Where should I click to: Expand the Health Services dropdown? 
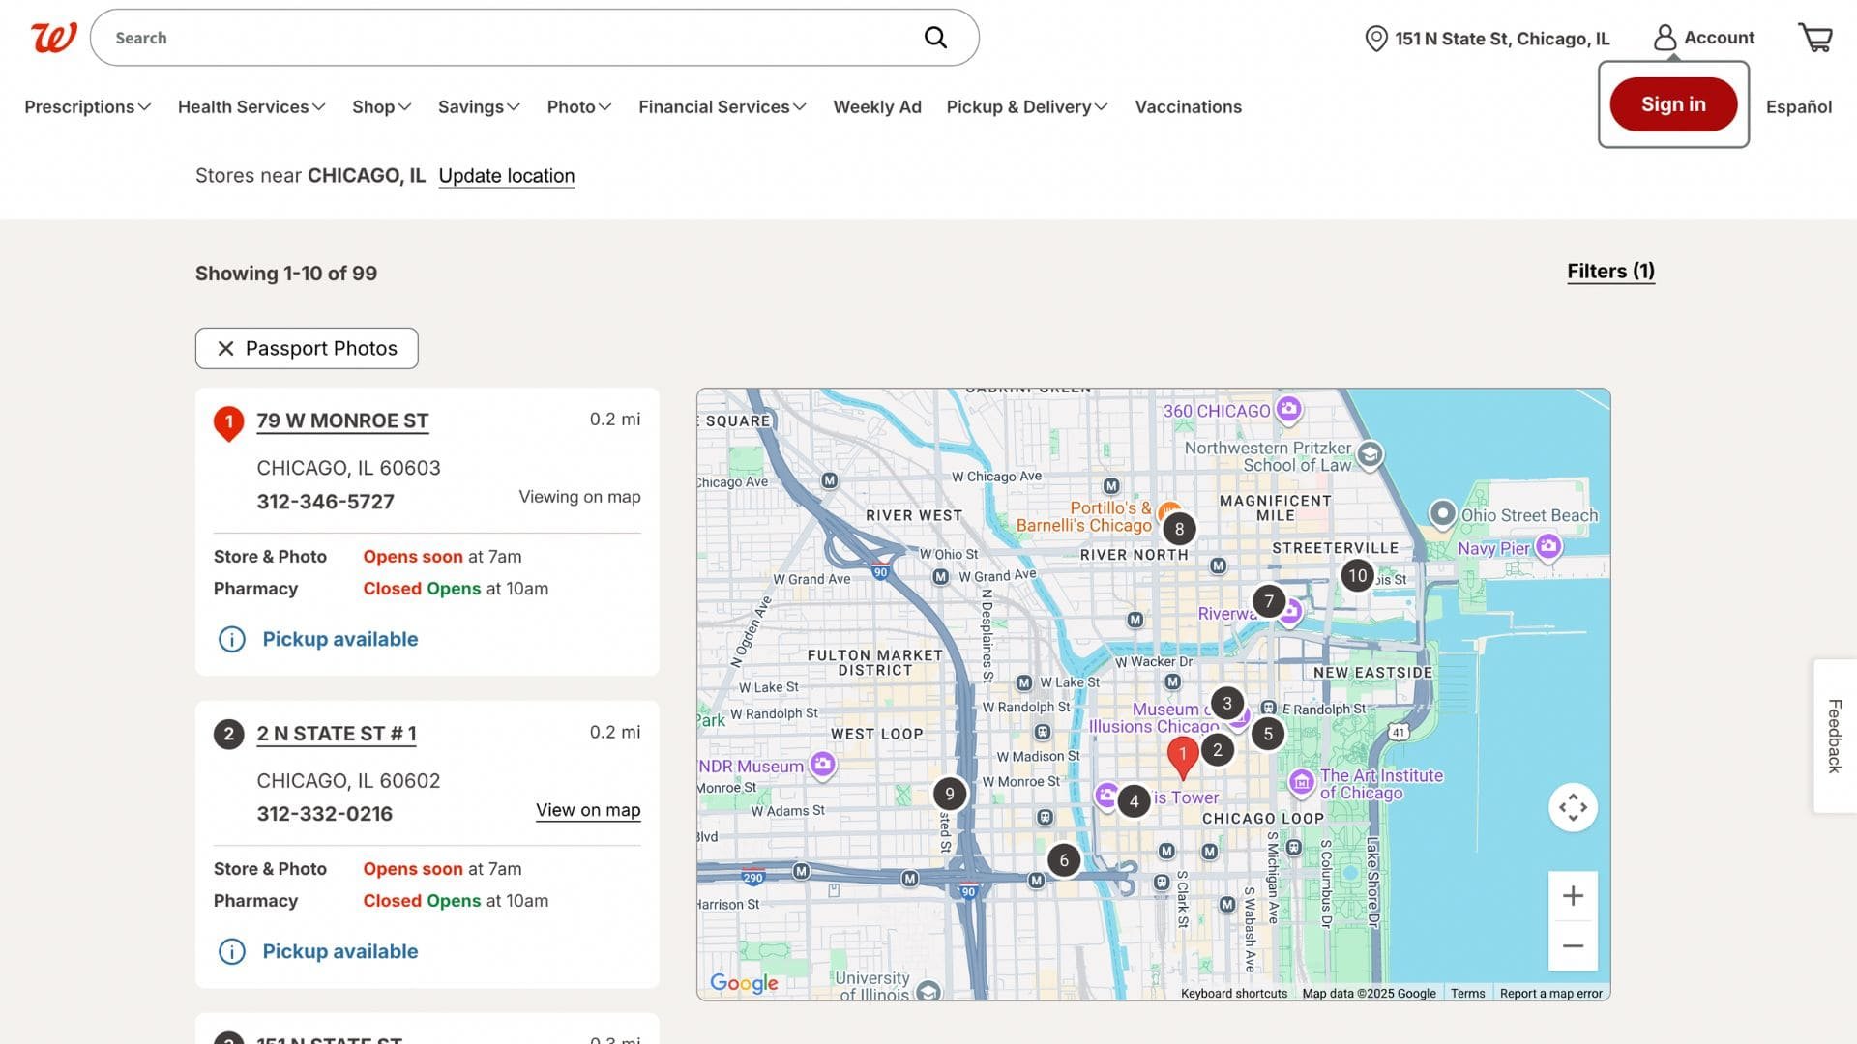pos(251,107)
